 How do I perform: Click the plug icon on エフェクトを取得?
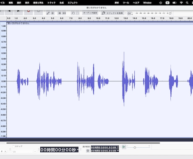(104, 13)
